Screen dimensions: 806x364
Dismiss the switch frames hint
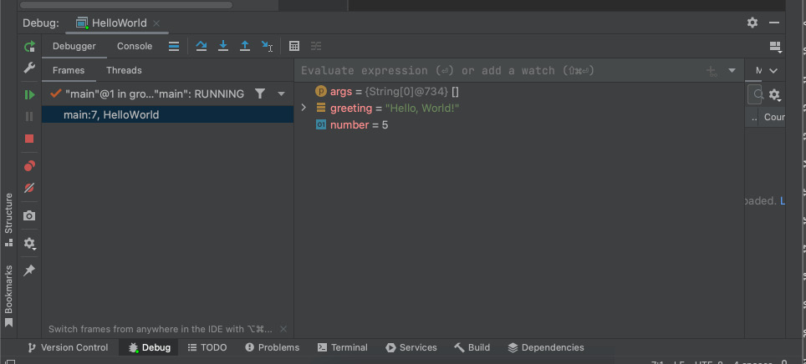tap(283, 329)
